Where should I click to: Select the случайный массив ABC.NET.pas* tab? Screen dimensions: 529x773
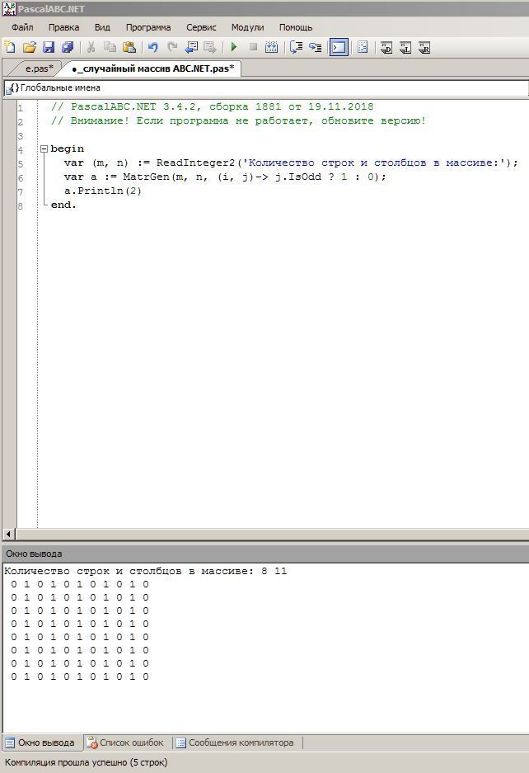coord(153,68)
